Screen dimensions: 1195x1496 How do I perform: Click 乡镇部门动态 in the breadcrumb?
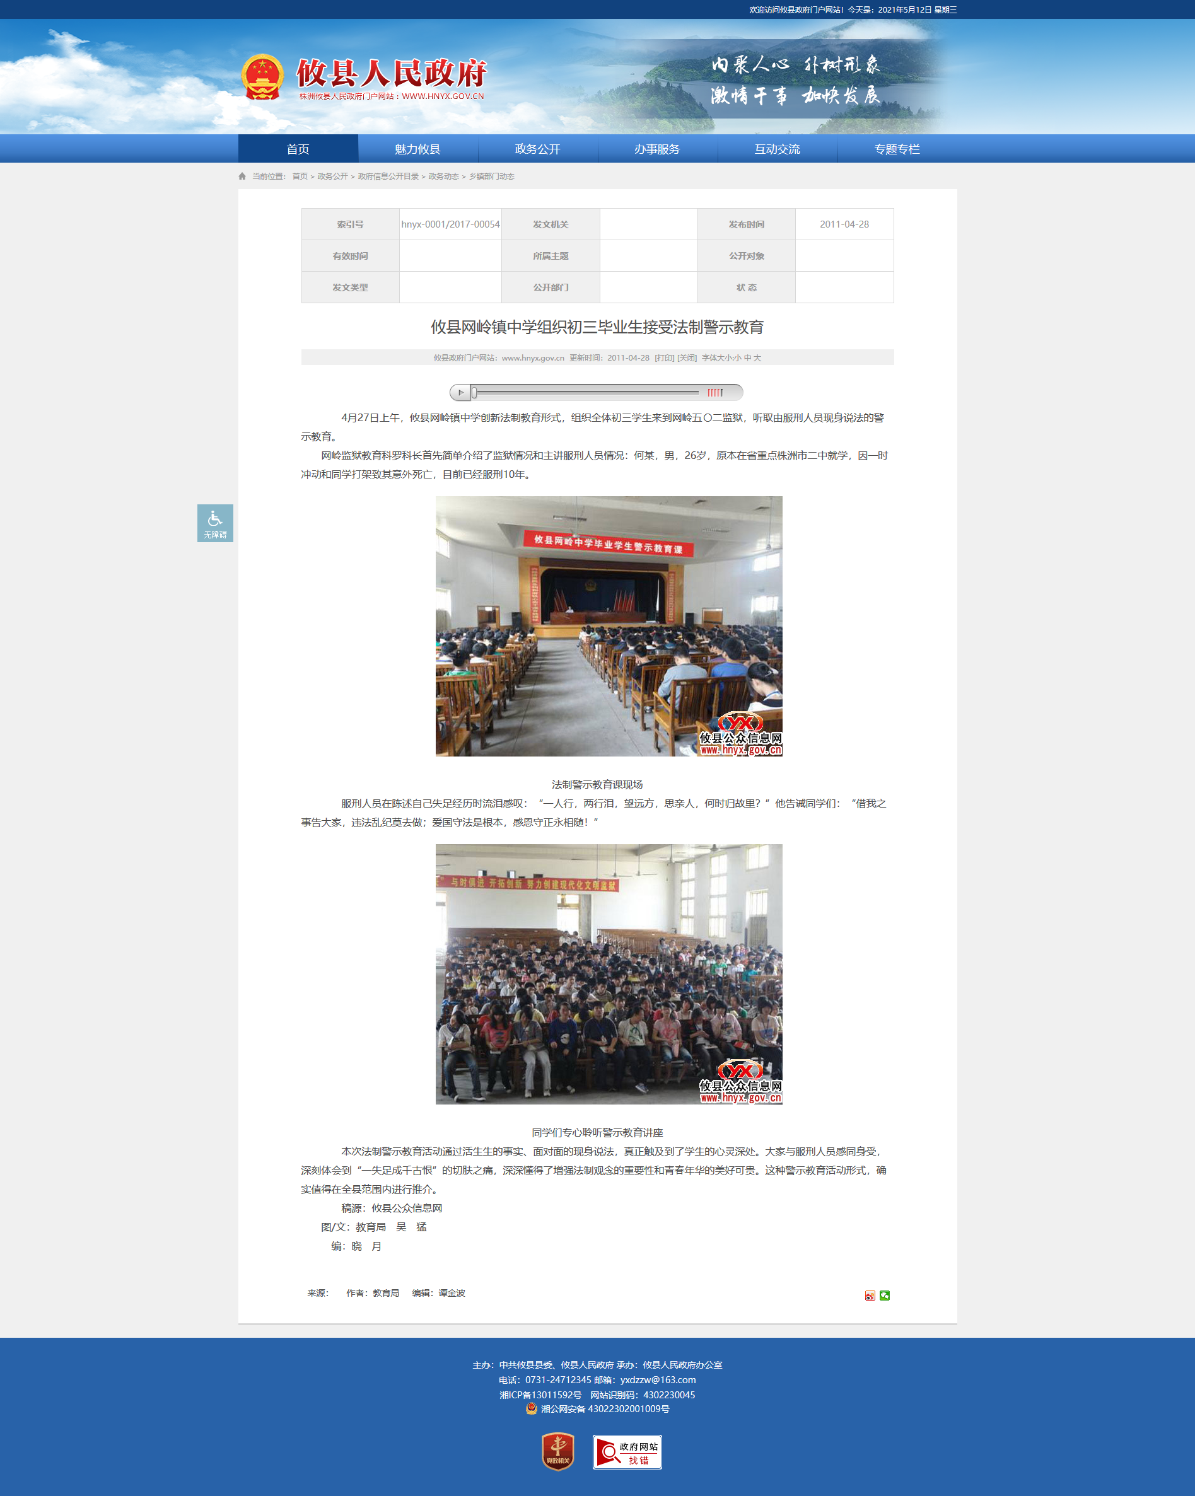[x=491, y=177]
